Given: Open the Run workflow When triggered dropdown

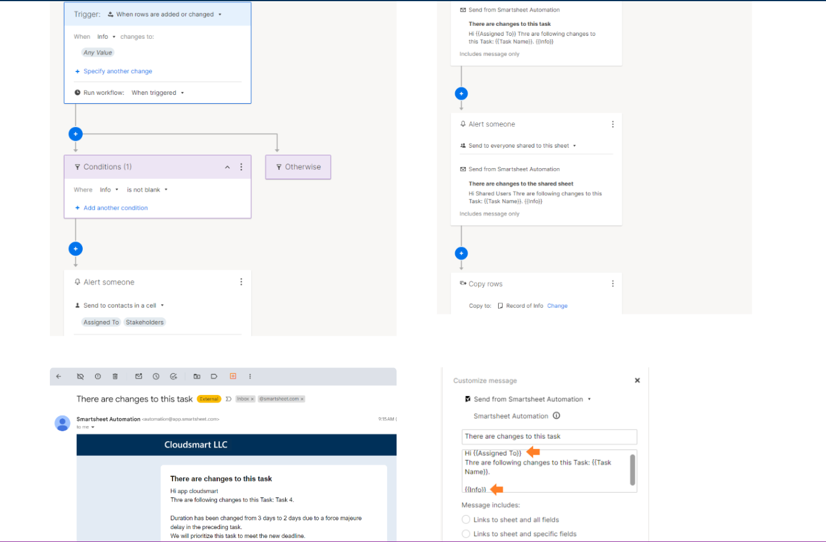Looking at the screenshot, I should tap(158, 93).
